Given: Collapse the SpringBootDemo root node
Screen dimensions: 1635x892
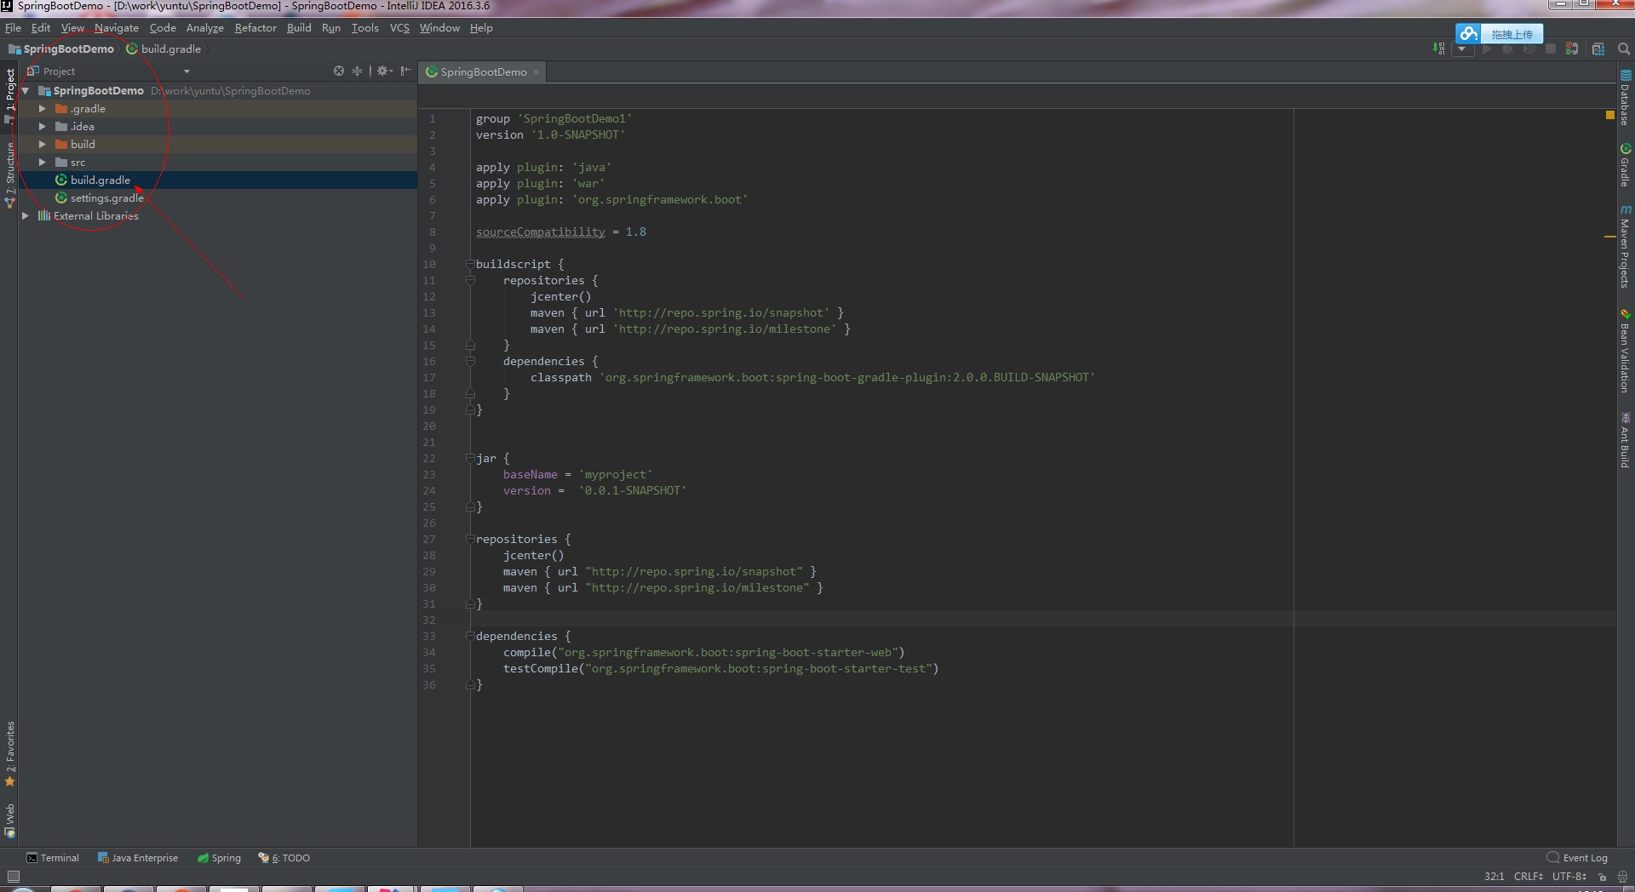Looking at the screenshot, I should pyautogui.click(x=26, y=90).
